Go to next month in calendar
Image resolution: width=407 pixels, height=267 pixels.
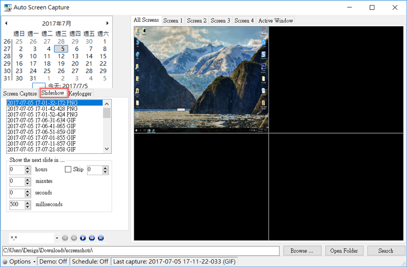pos(107,23)
